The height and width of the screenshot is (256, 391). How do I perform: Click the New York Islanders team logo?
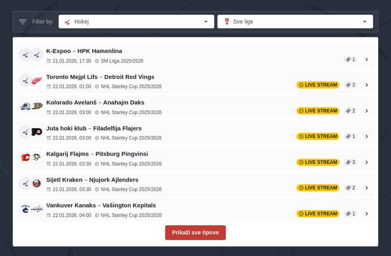pyautogui.click(x=37, y=183)
